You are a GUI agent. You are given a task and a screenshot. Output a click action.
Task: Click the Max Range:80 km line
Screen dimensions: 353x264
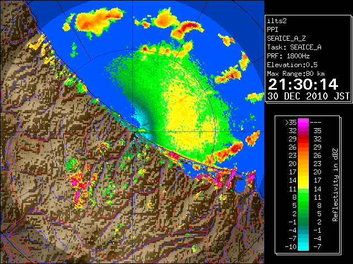pyautogui.click(x=296, y=74)
